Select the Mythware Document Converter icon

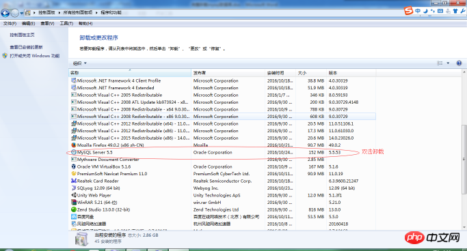tap(74, 160)
